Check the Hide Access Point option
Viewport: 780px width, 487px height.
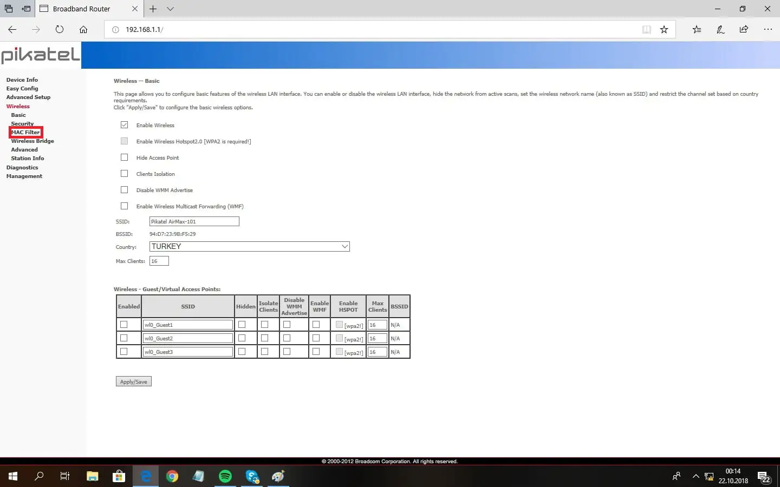pyautogui.click(x=125, y=157)
